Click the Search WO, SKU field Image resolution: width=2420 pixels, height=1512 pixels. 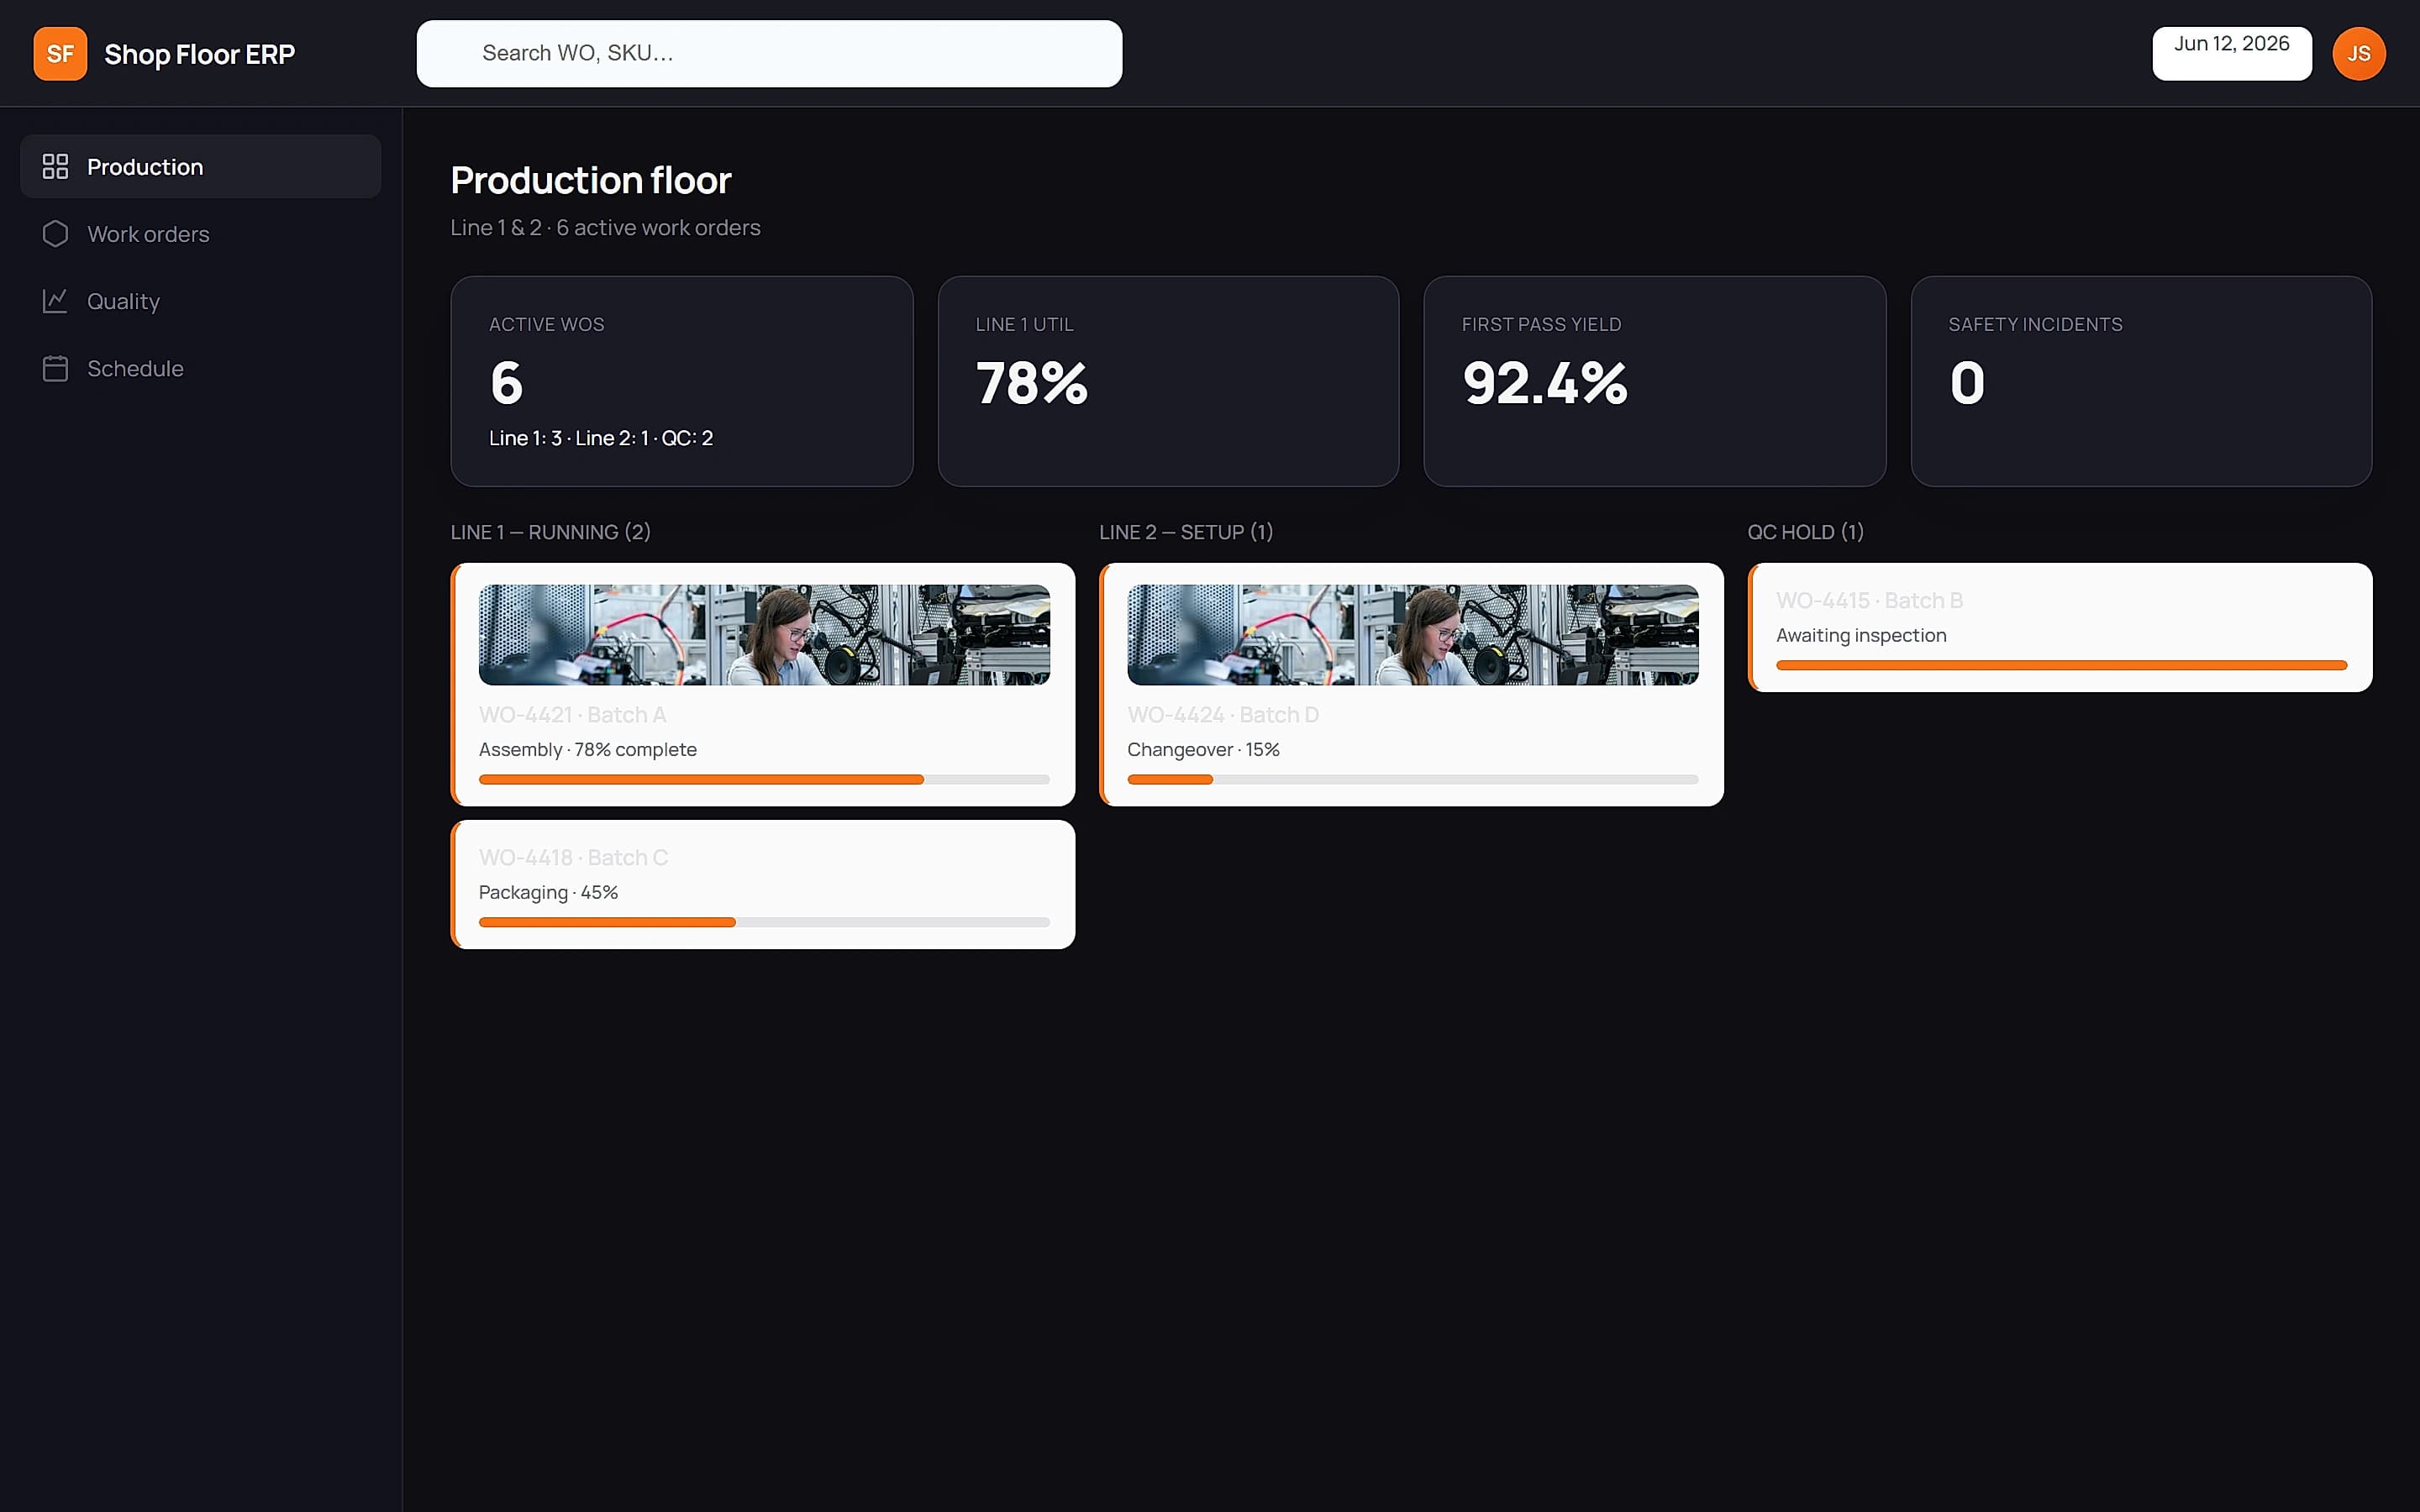[x=769, y=54]
